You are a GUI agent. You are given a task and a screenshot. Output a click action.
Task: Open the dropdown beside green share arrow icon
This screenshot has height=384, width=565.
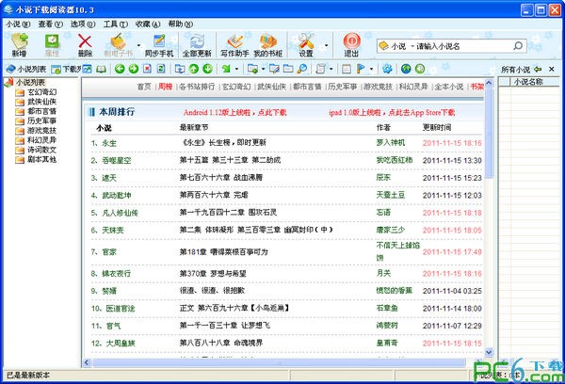[236, 69]
